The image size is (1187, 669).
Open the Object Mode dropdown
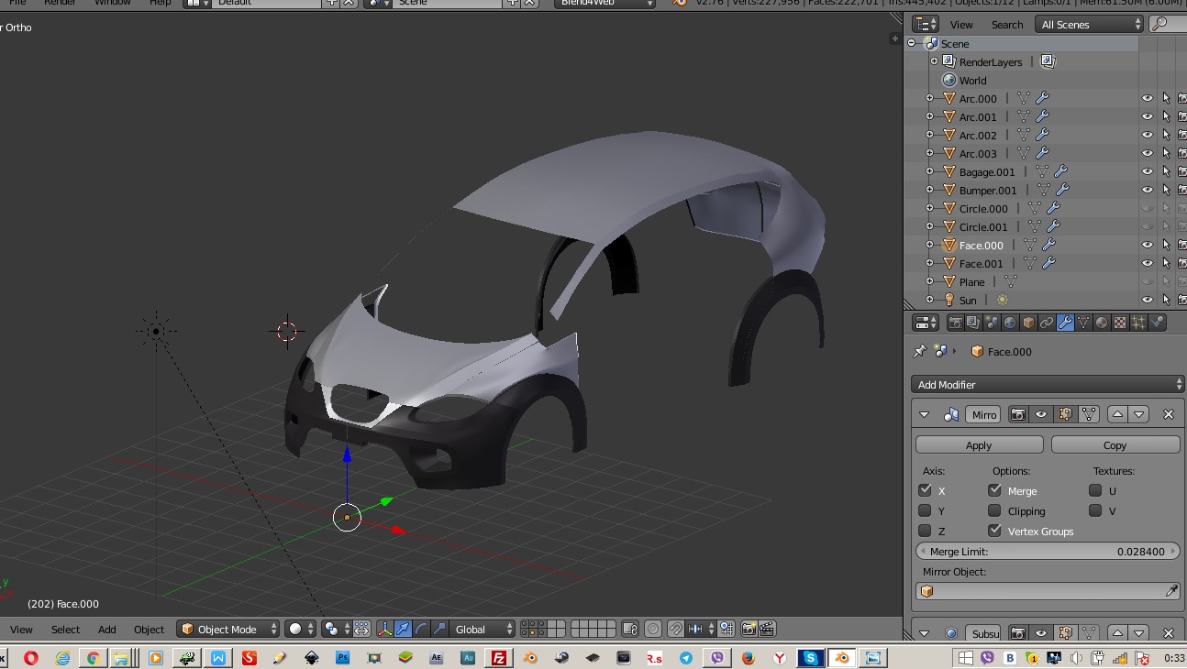(228, 629)
